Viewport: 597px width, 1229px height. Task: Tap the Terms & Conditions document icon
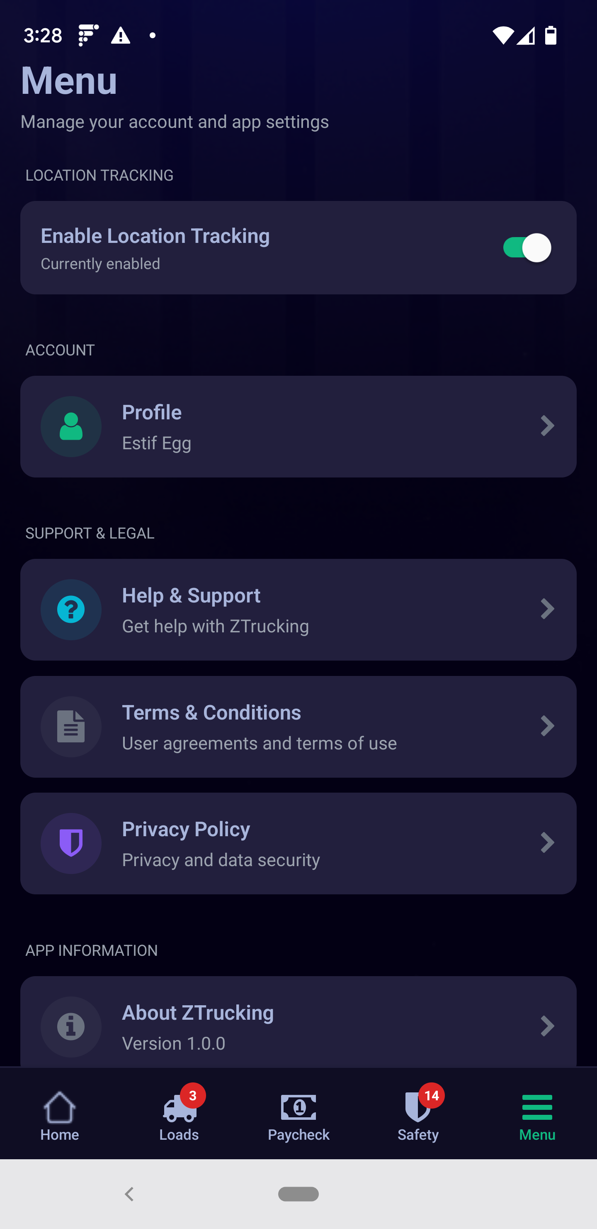click(71, 726)
